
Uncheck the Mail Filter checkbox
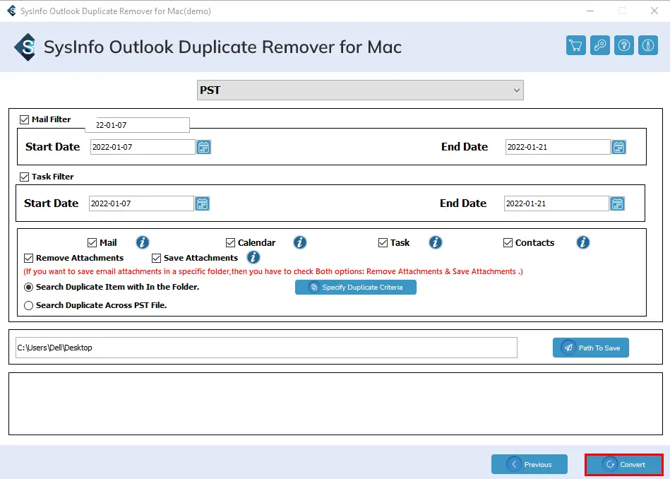(24, 120)
